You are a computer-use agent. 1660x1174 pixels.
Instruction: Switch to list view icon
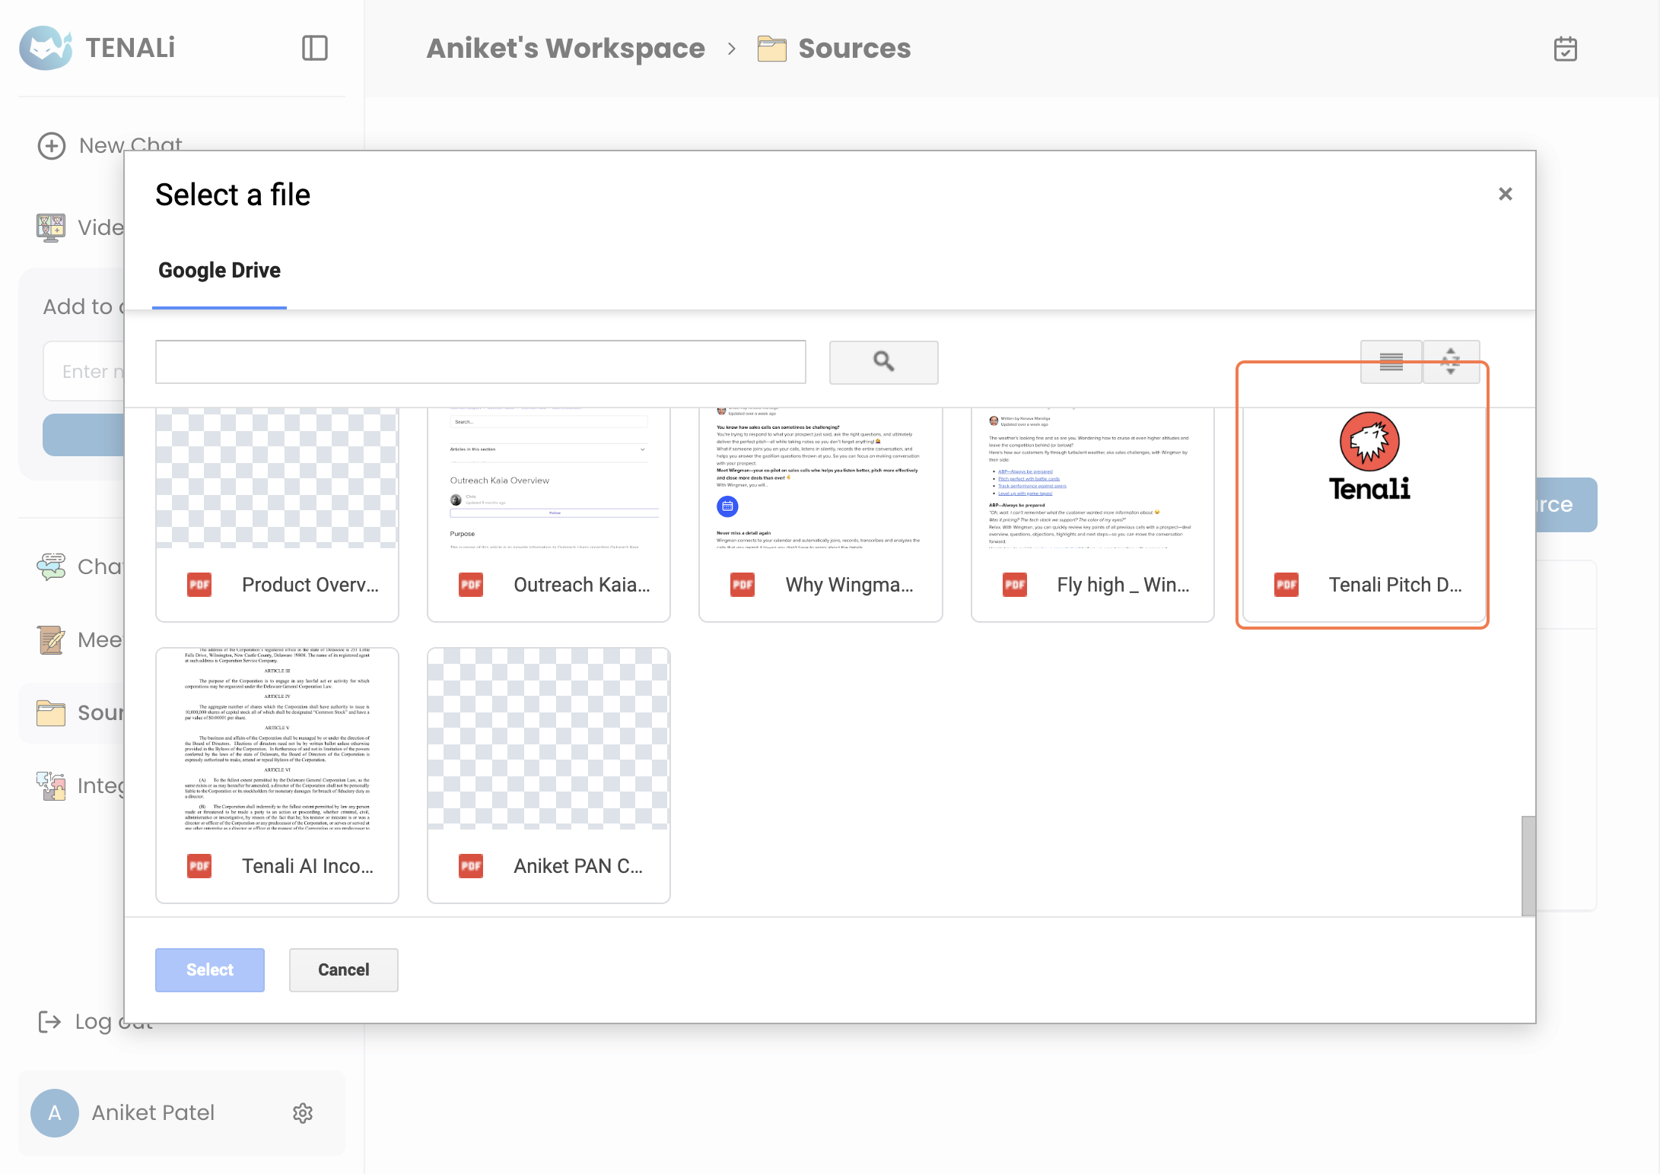(1391, 362)
